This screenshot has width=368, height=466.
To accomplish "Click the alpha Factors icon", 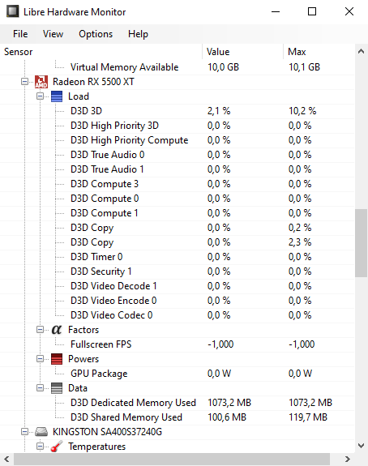I will (x=57, y=330).
